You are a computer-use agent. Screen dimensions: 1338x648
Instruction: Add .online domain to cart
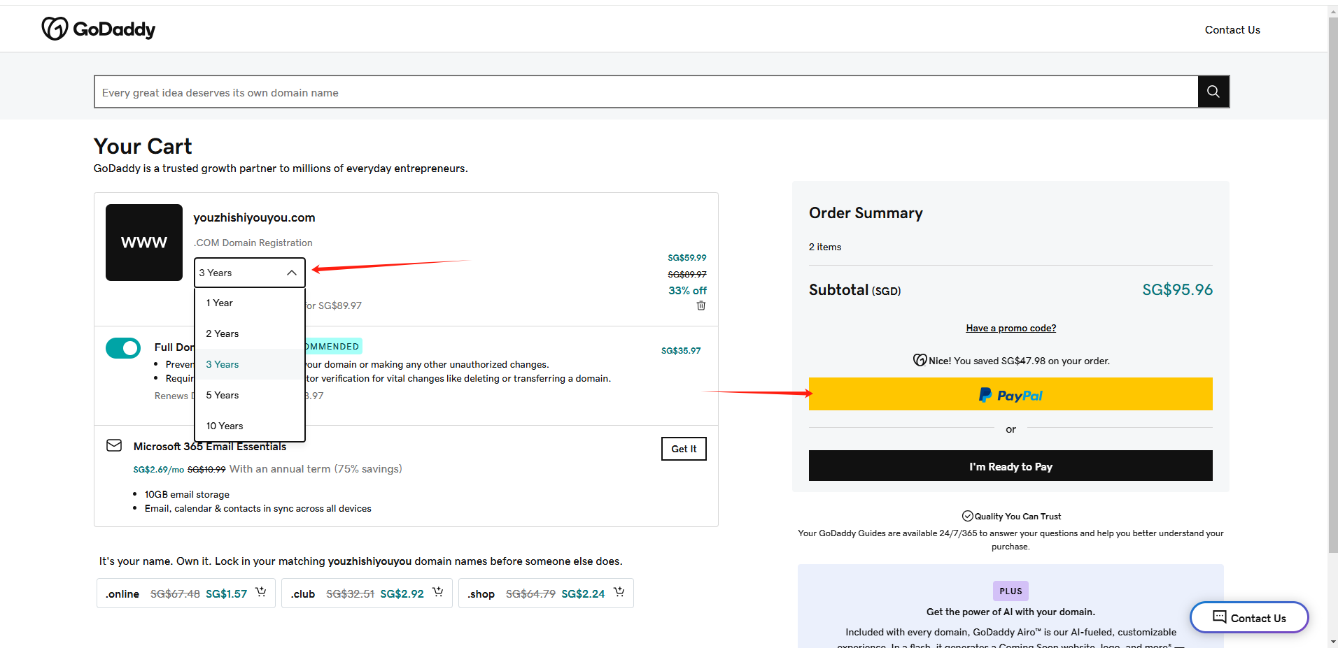pos(261,592)
